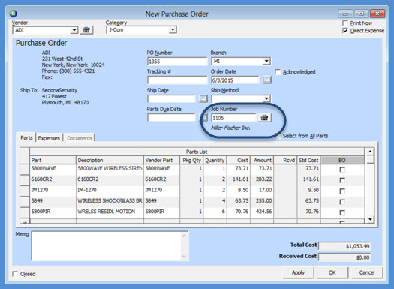394x289 pixels.
Task: Click the Parts List scroll down arrow
Action: [x=370, y=219]
